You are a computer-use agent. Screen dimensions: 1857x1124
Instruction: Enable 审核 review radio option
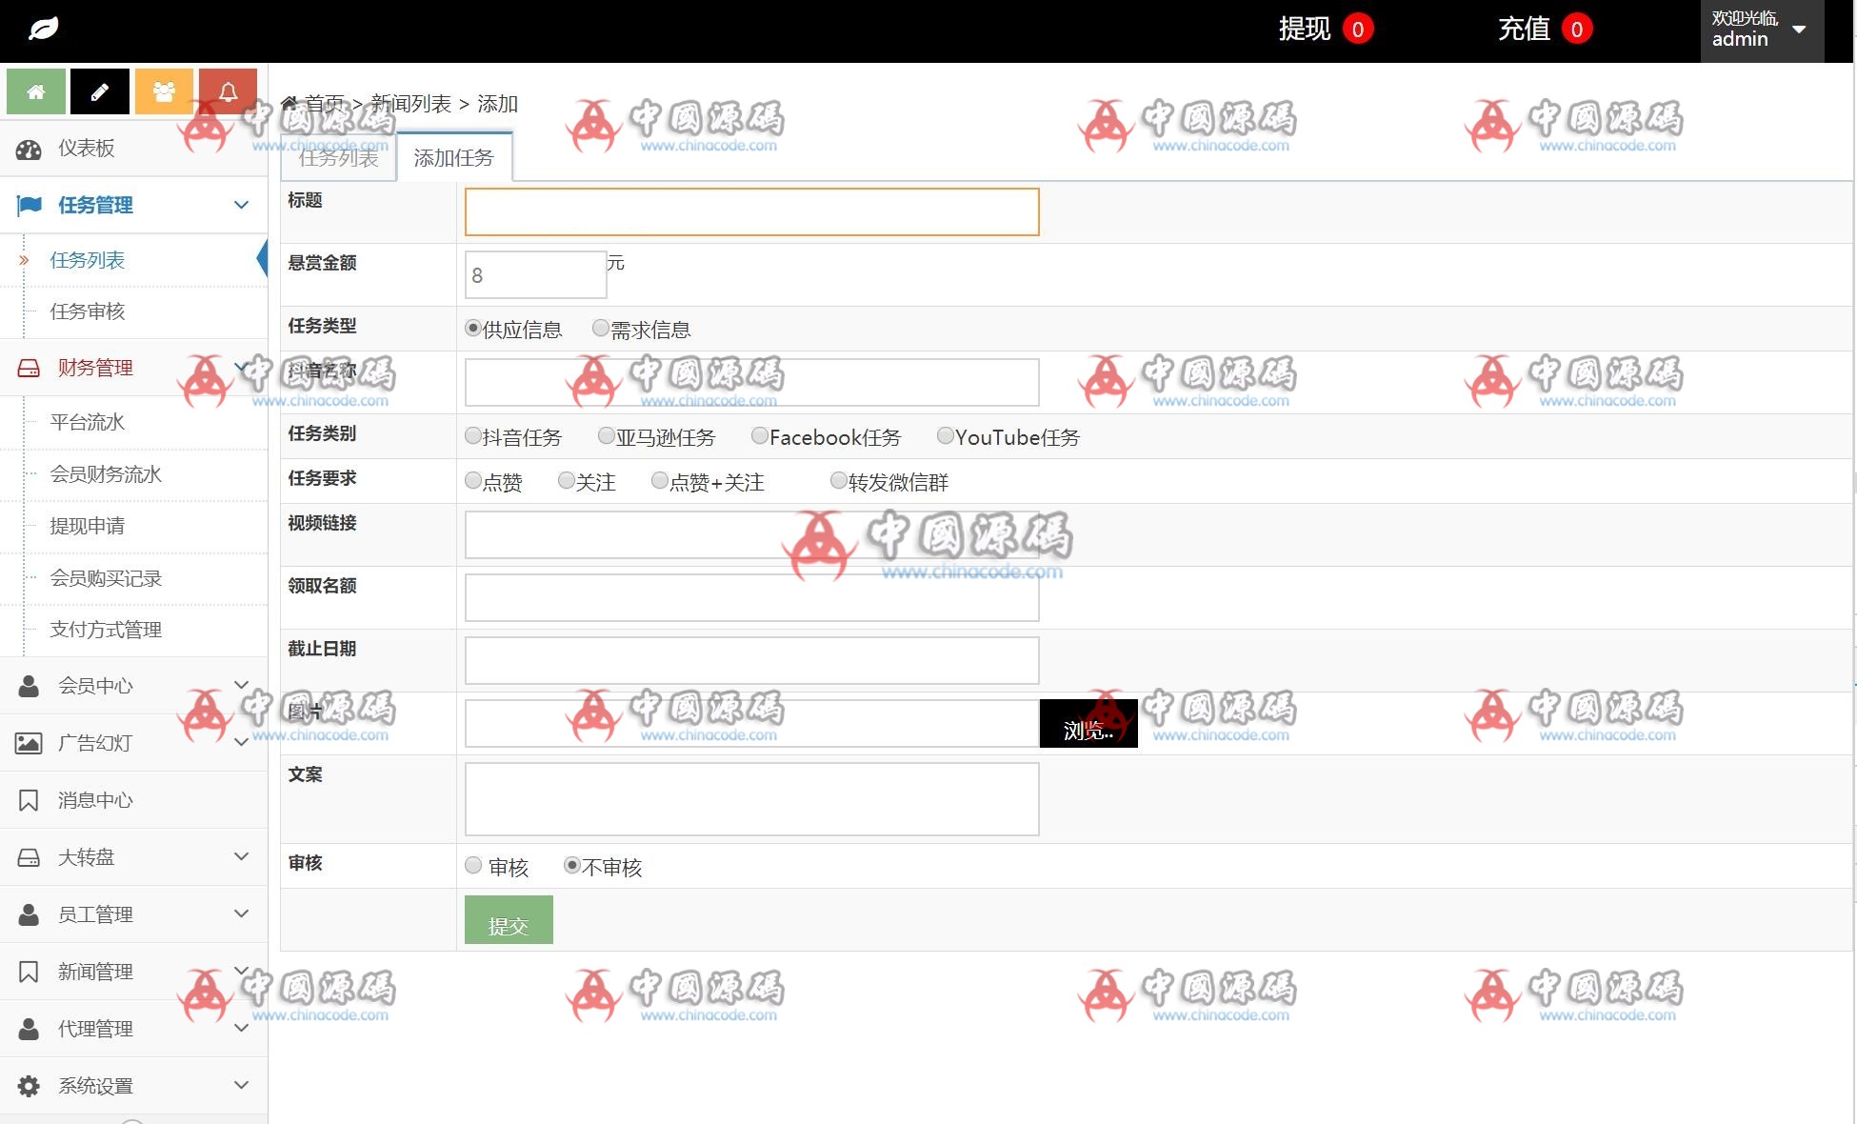point(473,865)
